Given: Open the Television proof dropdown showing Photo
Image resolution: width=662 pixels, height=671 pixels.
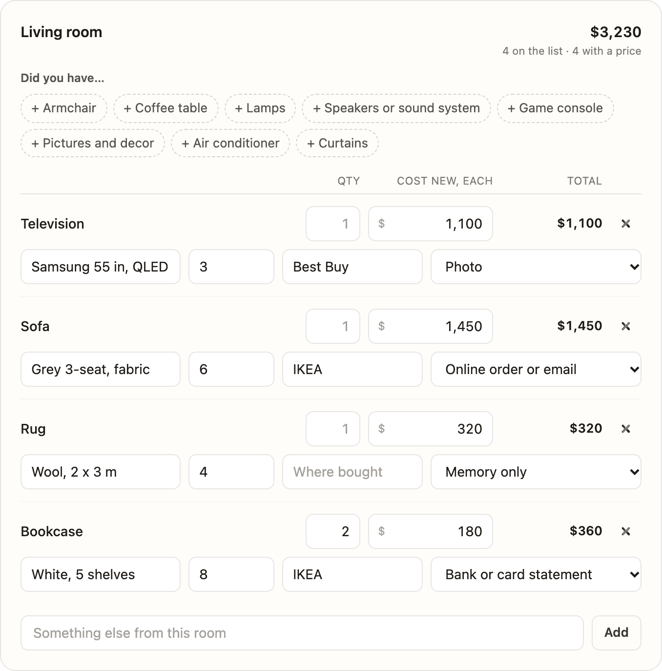Looking at the screenshot, I should pyautogui.click(x=536, y=267).
